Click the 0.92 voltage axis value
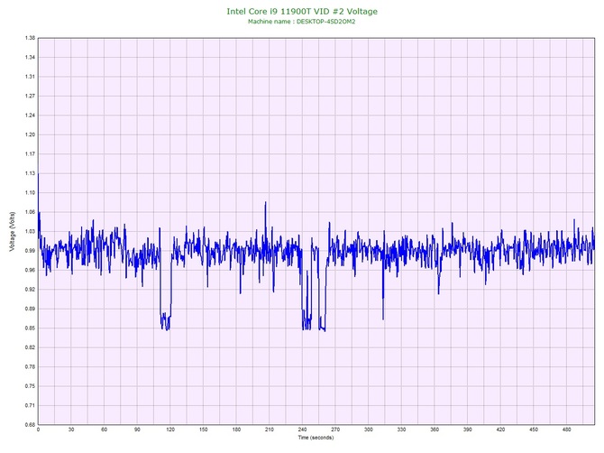The height and width of the screenshot is (453, 604). coord(30,290)
